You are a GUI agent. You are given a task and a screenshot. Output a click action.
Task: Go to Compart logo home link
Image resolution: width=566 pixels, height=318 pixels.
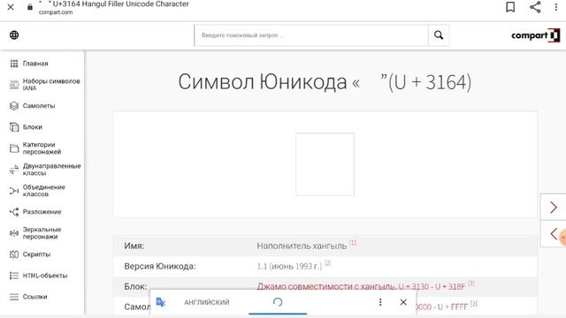pos(535,35)
